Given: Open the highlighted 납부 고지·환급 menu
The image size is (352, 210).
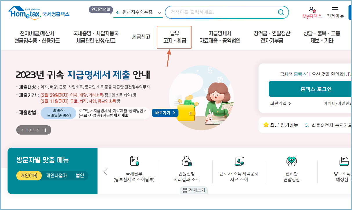Looking at the screenshot, I should coord(174,37).
